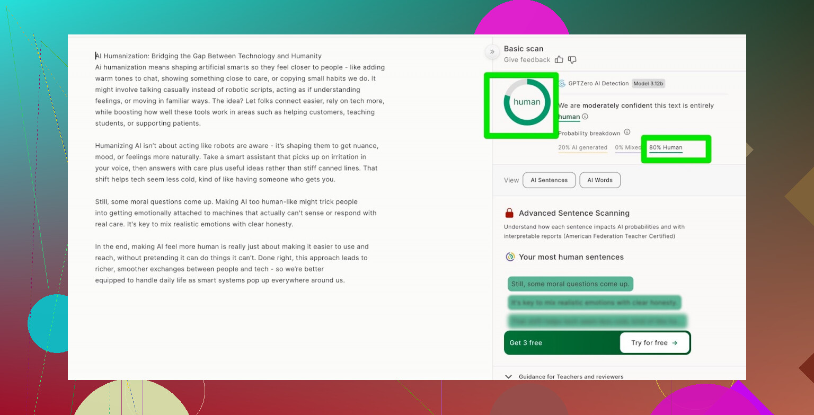
Task: Click info icon beside Probability breakdown
Action: [627, 133]
